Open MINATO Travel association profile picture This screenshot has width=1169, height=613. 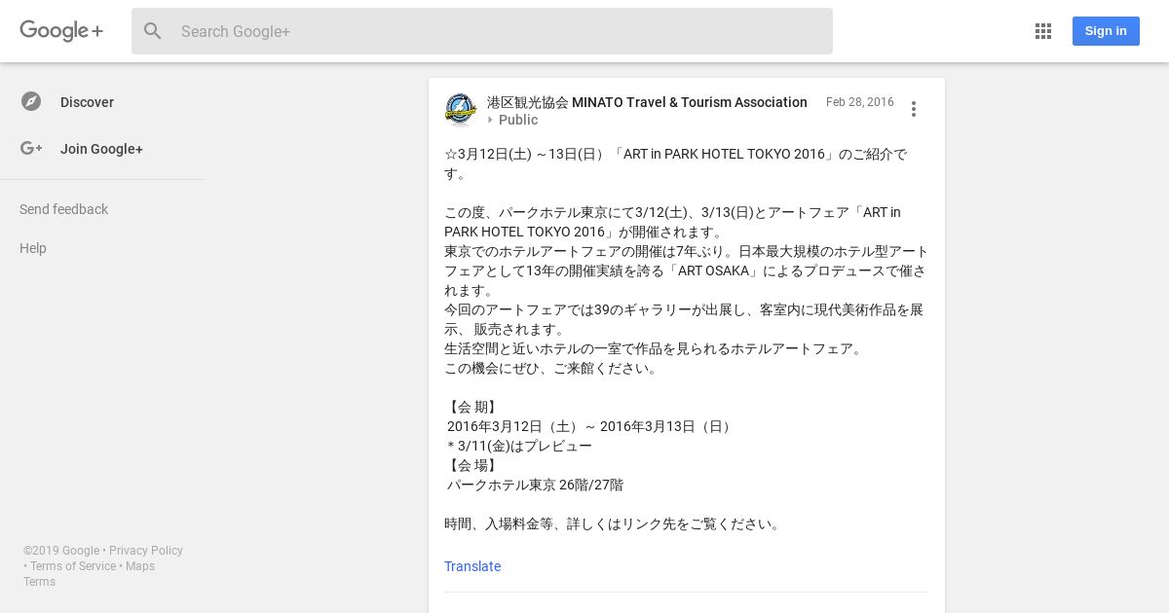(460, 110)
